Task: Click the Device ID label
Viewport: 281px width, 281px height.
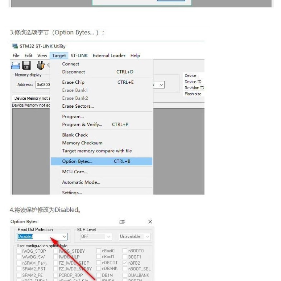Action: coord(193,82)
